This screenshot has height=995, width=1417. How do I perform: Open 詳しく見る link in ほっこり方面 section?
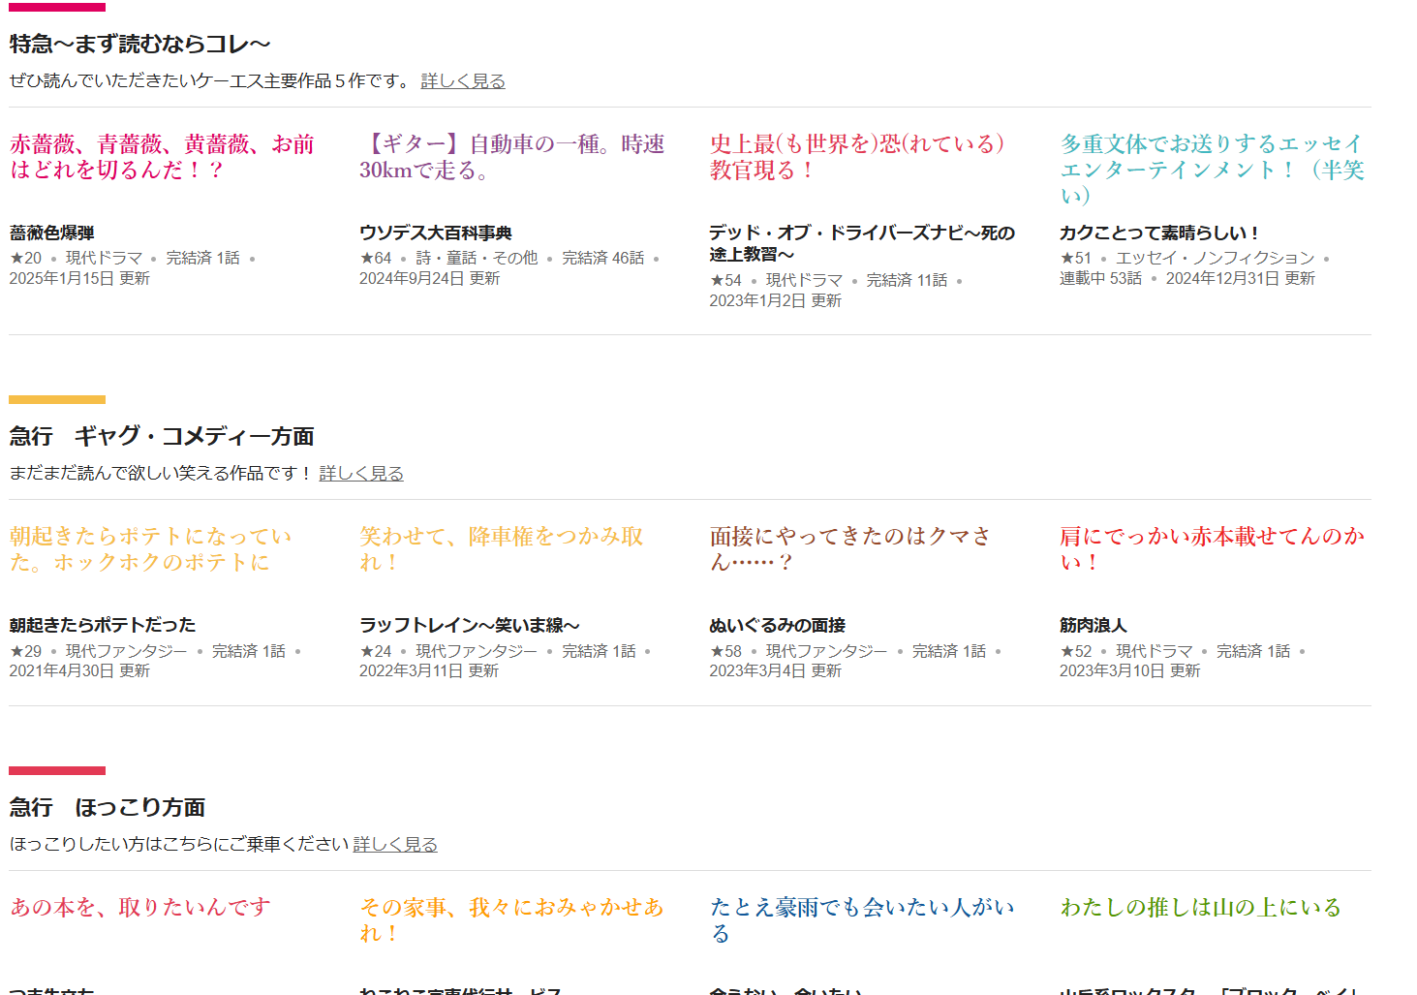[394, 845]
